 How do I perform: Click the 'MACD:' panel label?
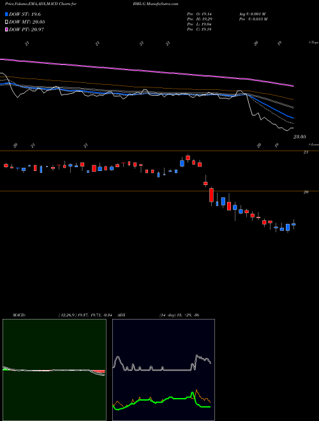(19, 315)
